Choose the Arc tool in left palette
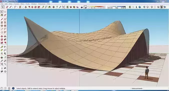Image resolution: width=169 pixels, height=91 pixels. coord(2,29)
